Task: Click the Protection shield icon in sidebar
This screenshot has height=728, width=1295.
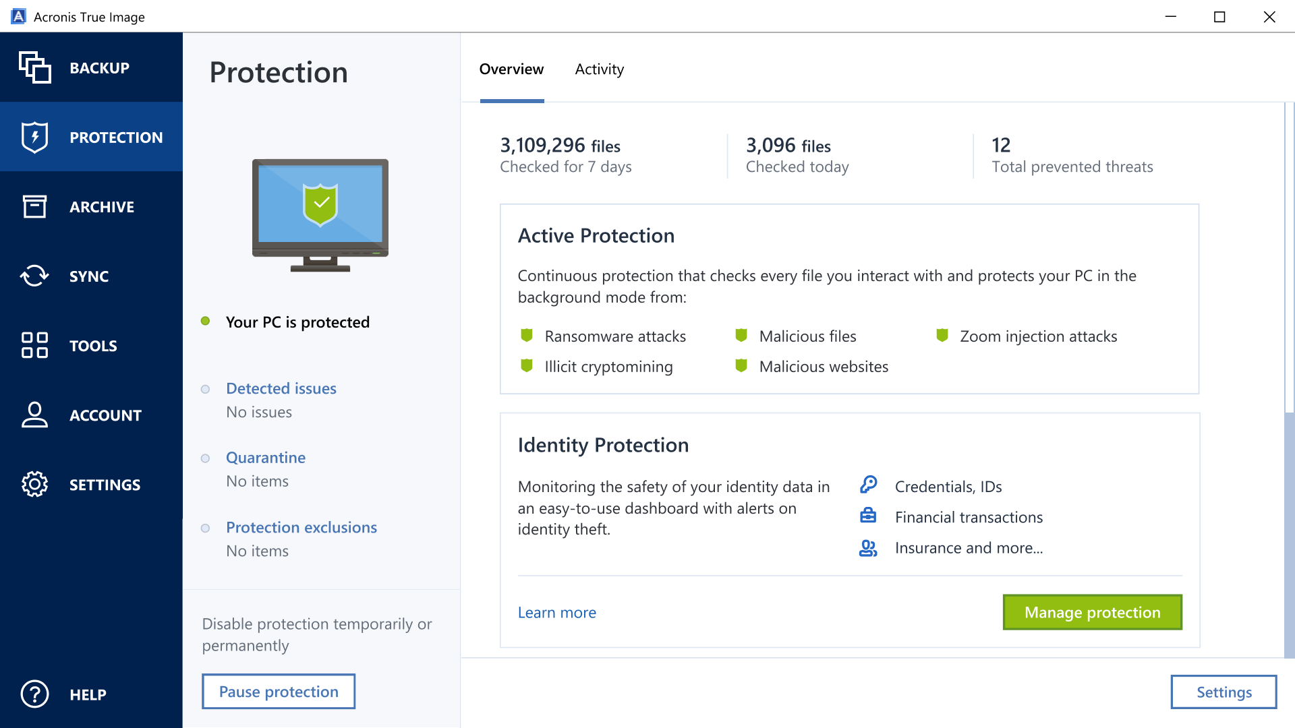Action: coord(34,137)
